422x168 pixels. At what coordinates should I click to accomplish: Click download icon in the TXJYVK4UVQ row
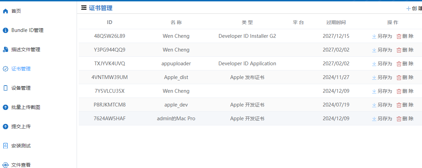(374, 64)
